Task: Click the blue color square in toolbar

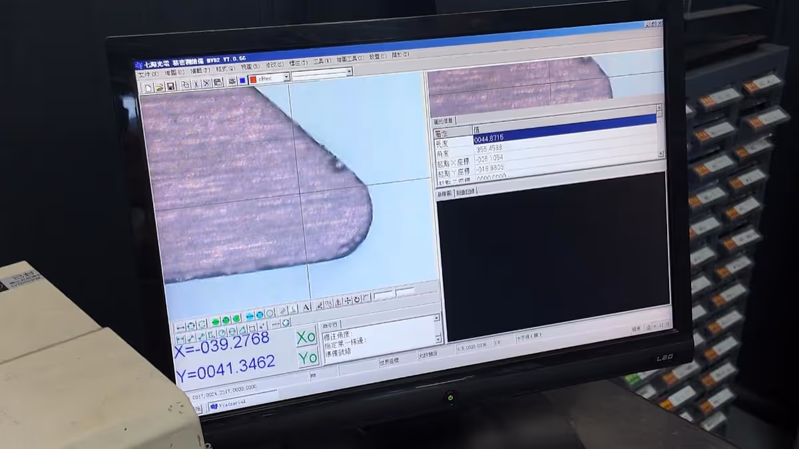Action: tap(242, 80)
